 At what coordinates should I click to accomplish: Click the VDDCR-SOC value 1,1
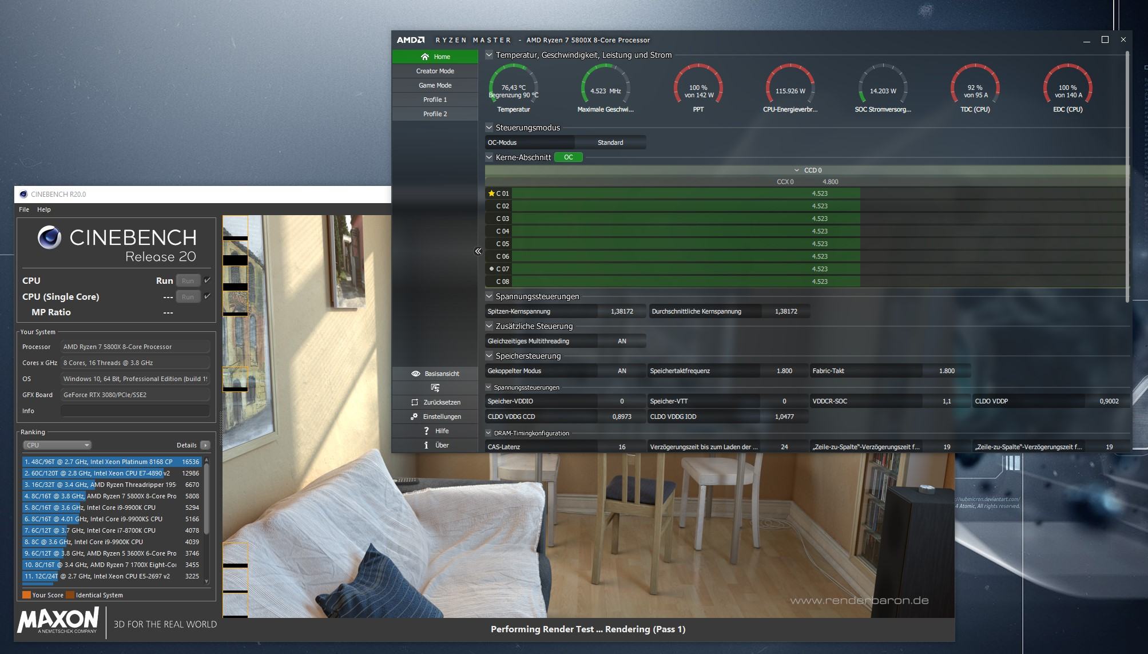point(947,401)
